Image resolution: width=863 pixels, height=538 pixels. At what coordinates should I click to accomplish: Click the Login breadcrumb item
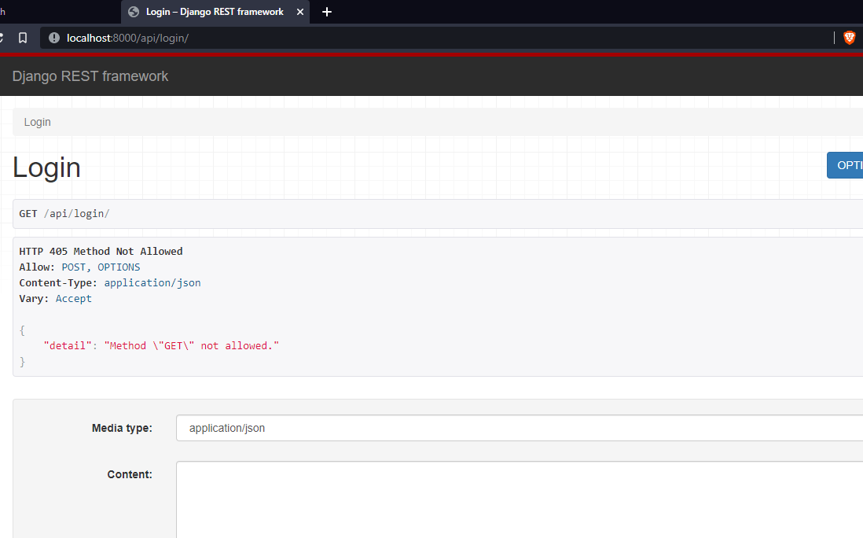click(38, 122)
